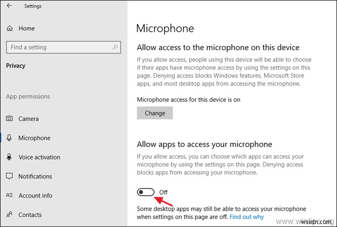Select Microphone in the sidebar

tap(35, 138)
